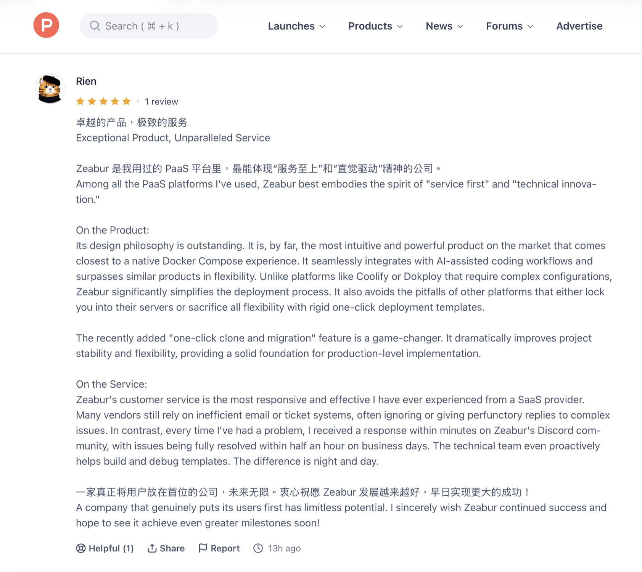642x572 pixels.
Task: Open the Advertise page
Action: pyautogui.click(x=579, y=26)
